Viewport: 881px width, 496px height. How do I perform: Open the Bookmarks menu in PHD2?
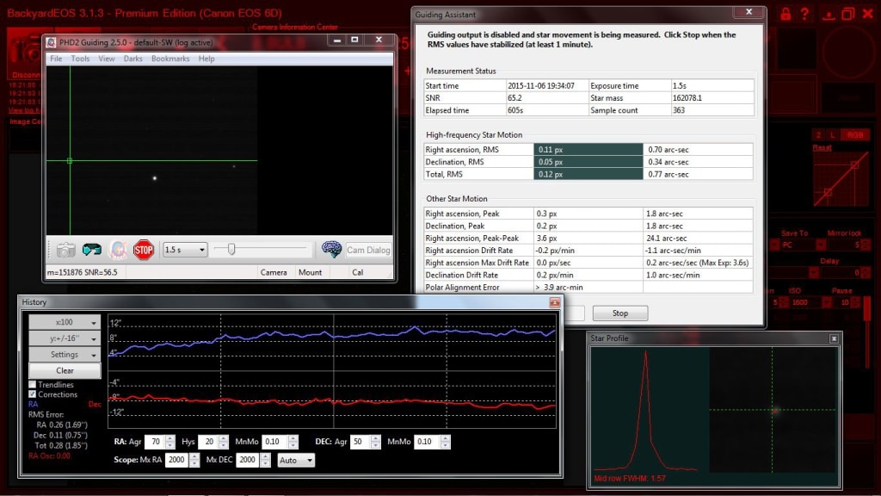(170, 59)
